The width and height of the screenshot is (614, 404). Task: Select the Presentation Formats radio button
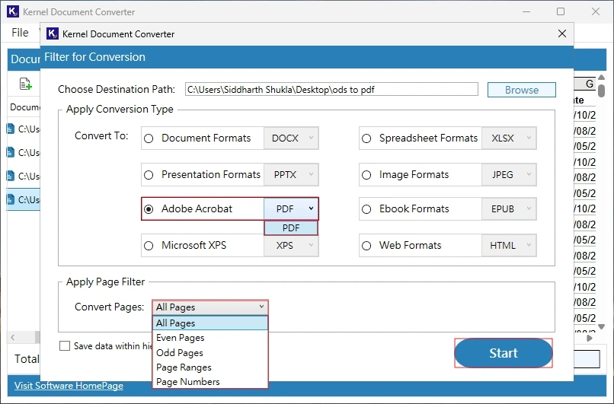[x=149, y=175]
